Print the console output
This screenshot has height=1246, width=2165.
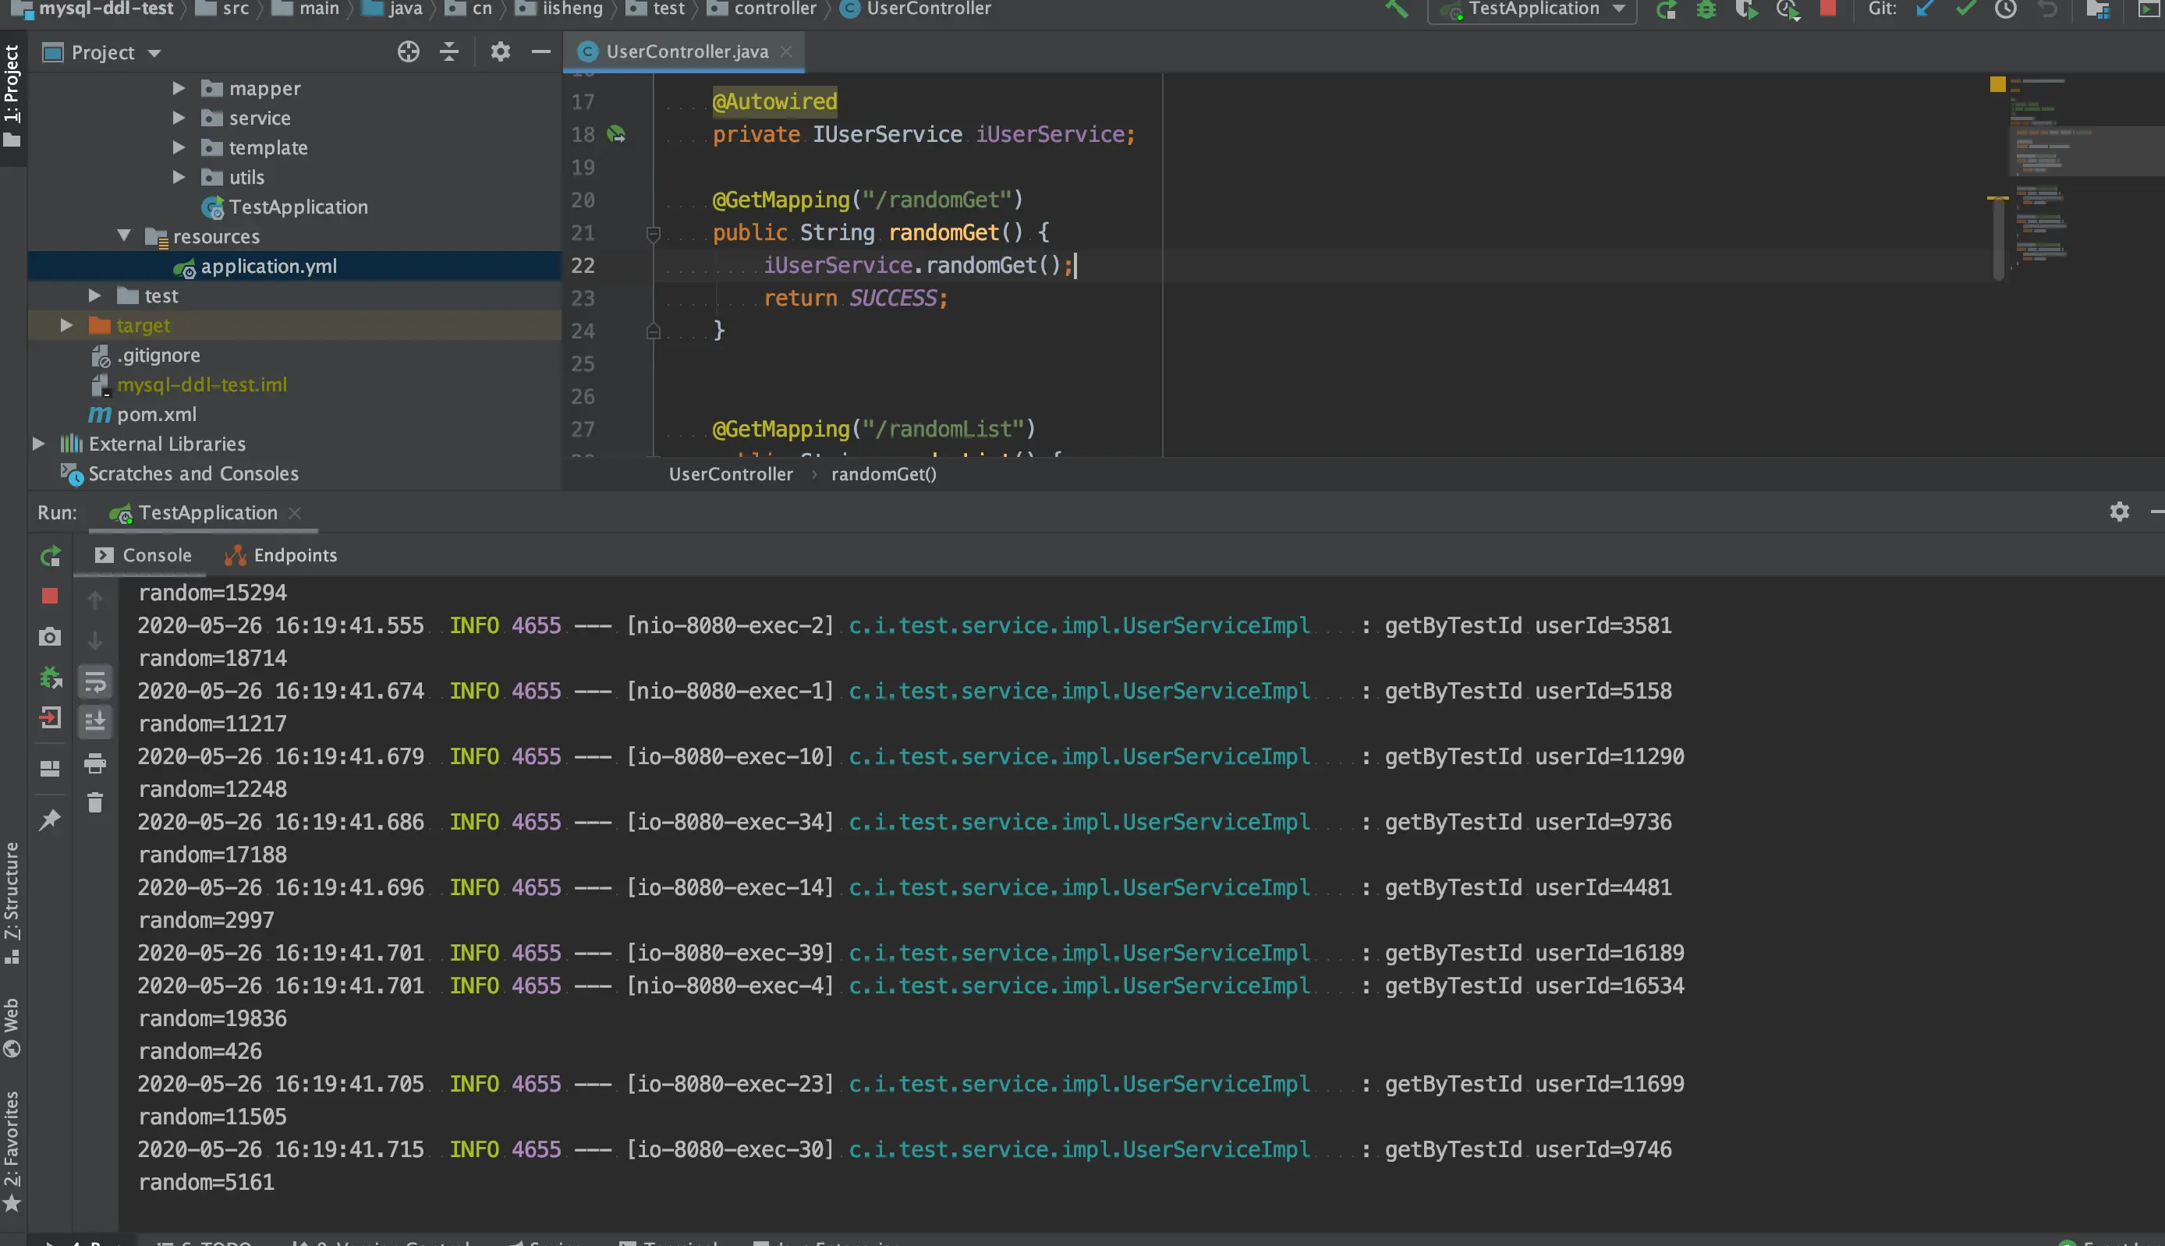(x=95, y=763)
